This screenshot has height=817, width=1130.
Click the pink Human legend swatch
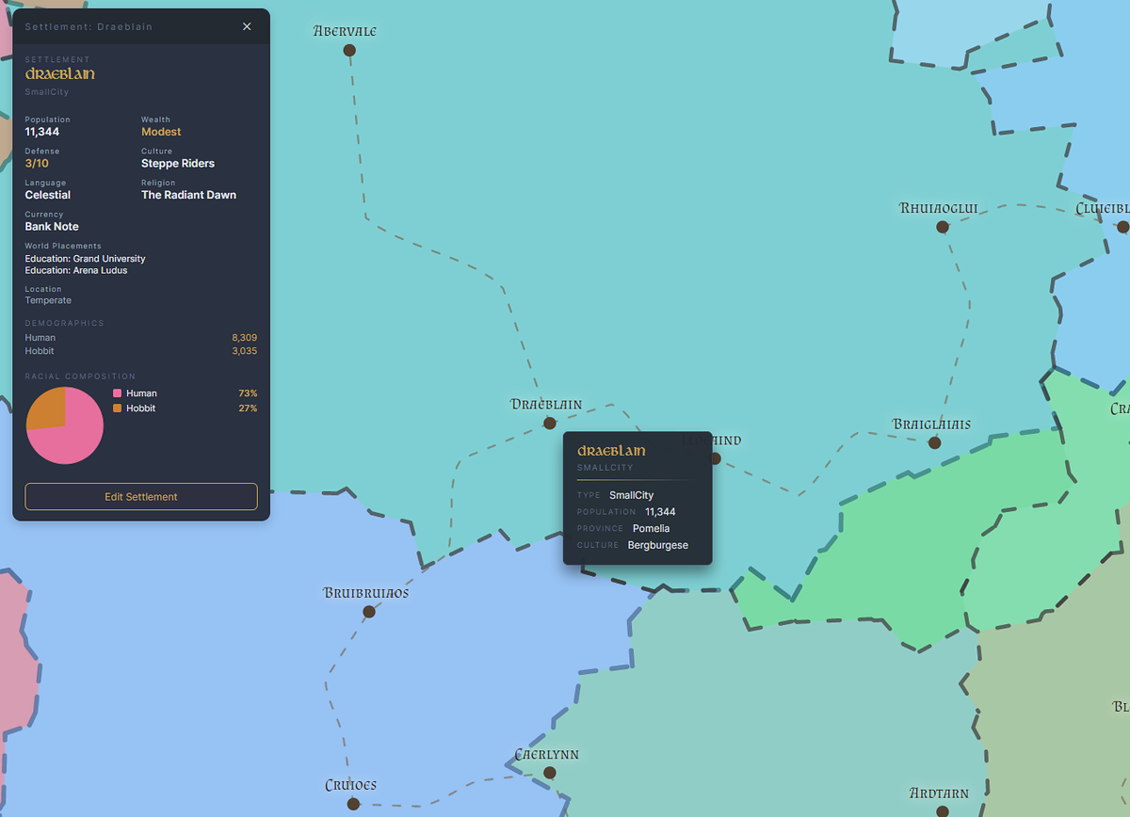117,393
